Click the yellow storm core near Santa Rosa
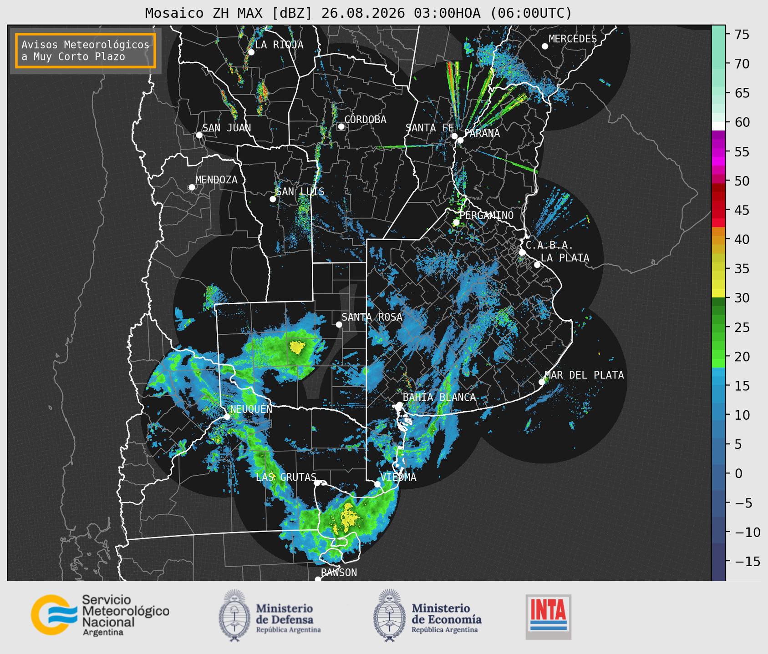 [297, 348]
